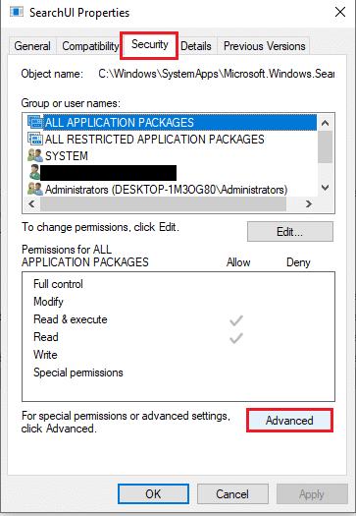Open the Compatibility tab
This screenshot has height=516, width=356.
click(x=90, y=46)
